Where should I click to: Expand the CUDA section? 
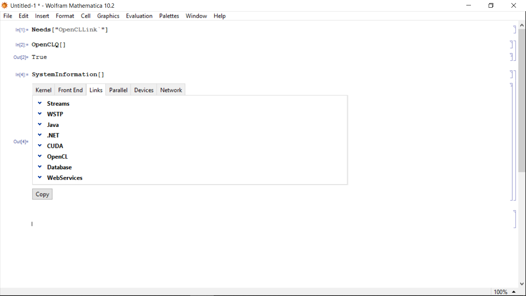point(40,146)
